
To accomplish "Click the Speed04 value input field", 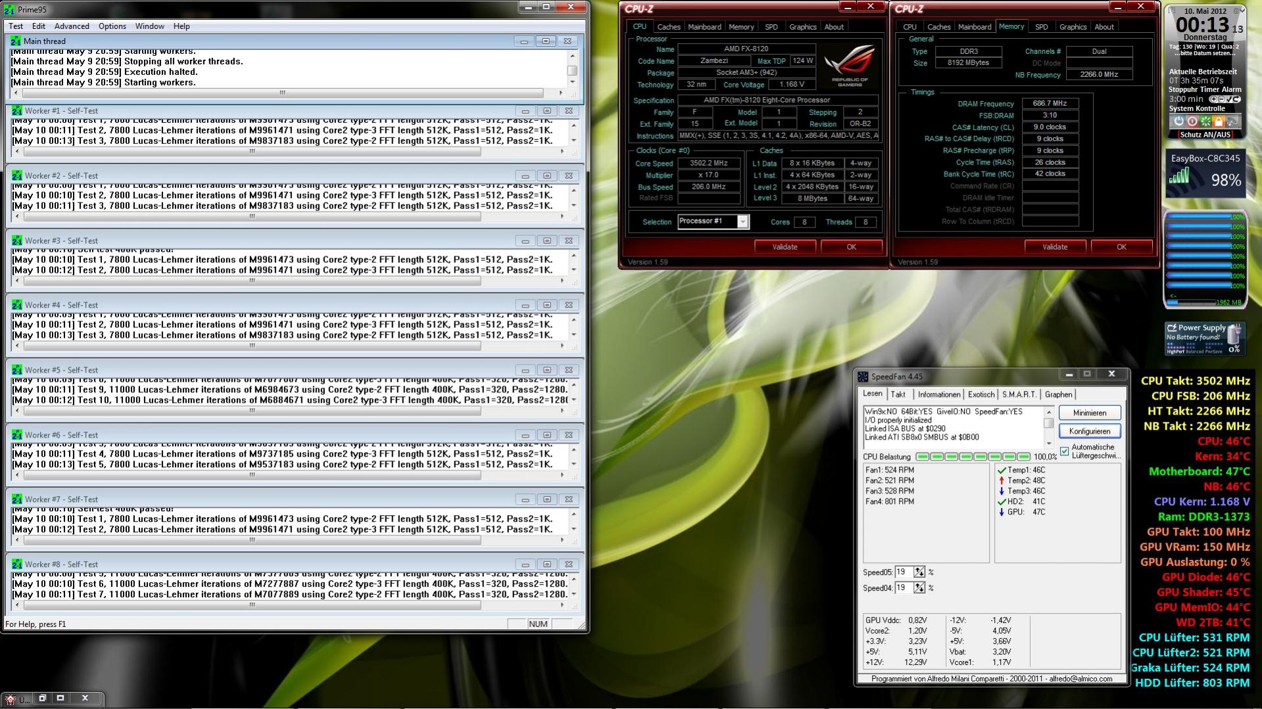I will point(904,588).
